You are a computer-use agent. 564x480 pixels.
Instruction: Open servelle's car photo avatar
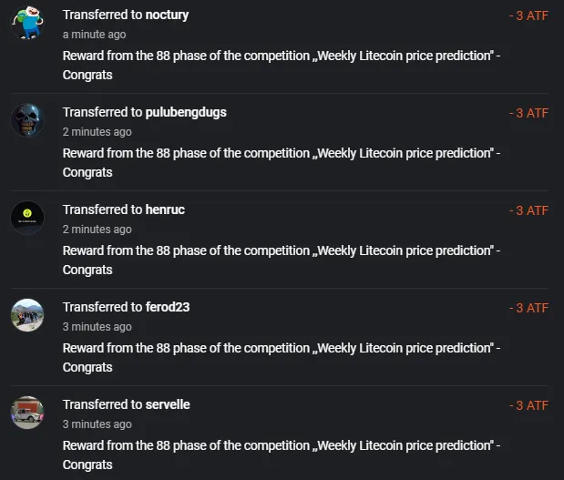27,413
